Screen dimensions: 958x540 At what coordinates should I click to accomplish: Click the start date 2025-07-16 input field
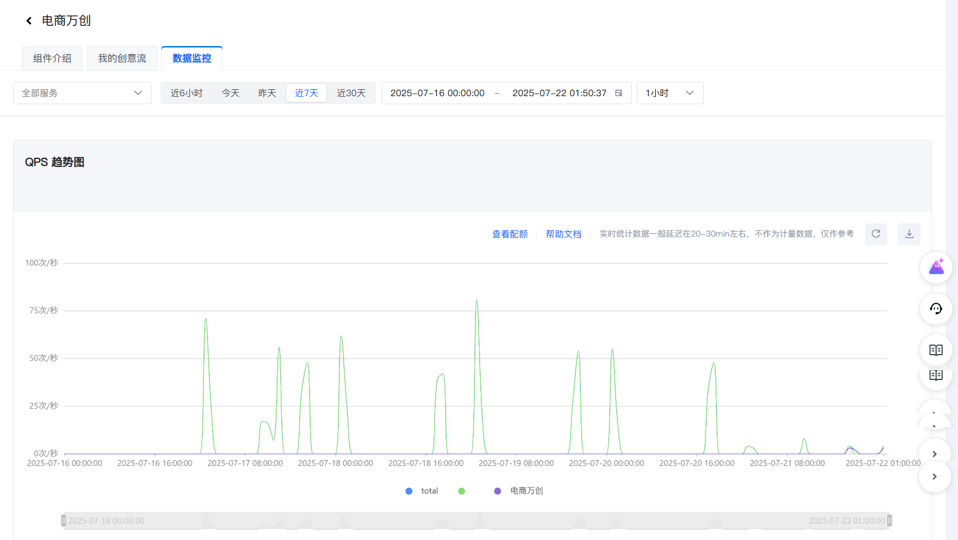pyautogui.click(x=437, y=93)
